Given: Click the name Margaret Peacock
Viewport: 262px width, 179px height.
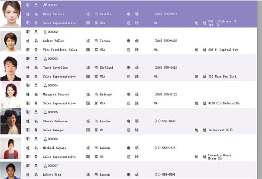Looking at the screenshot, I should tap(56, 94).
